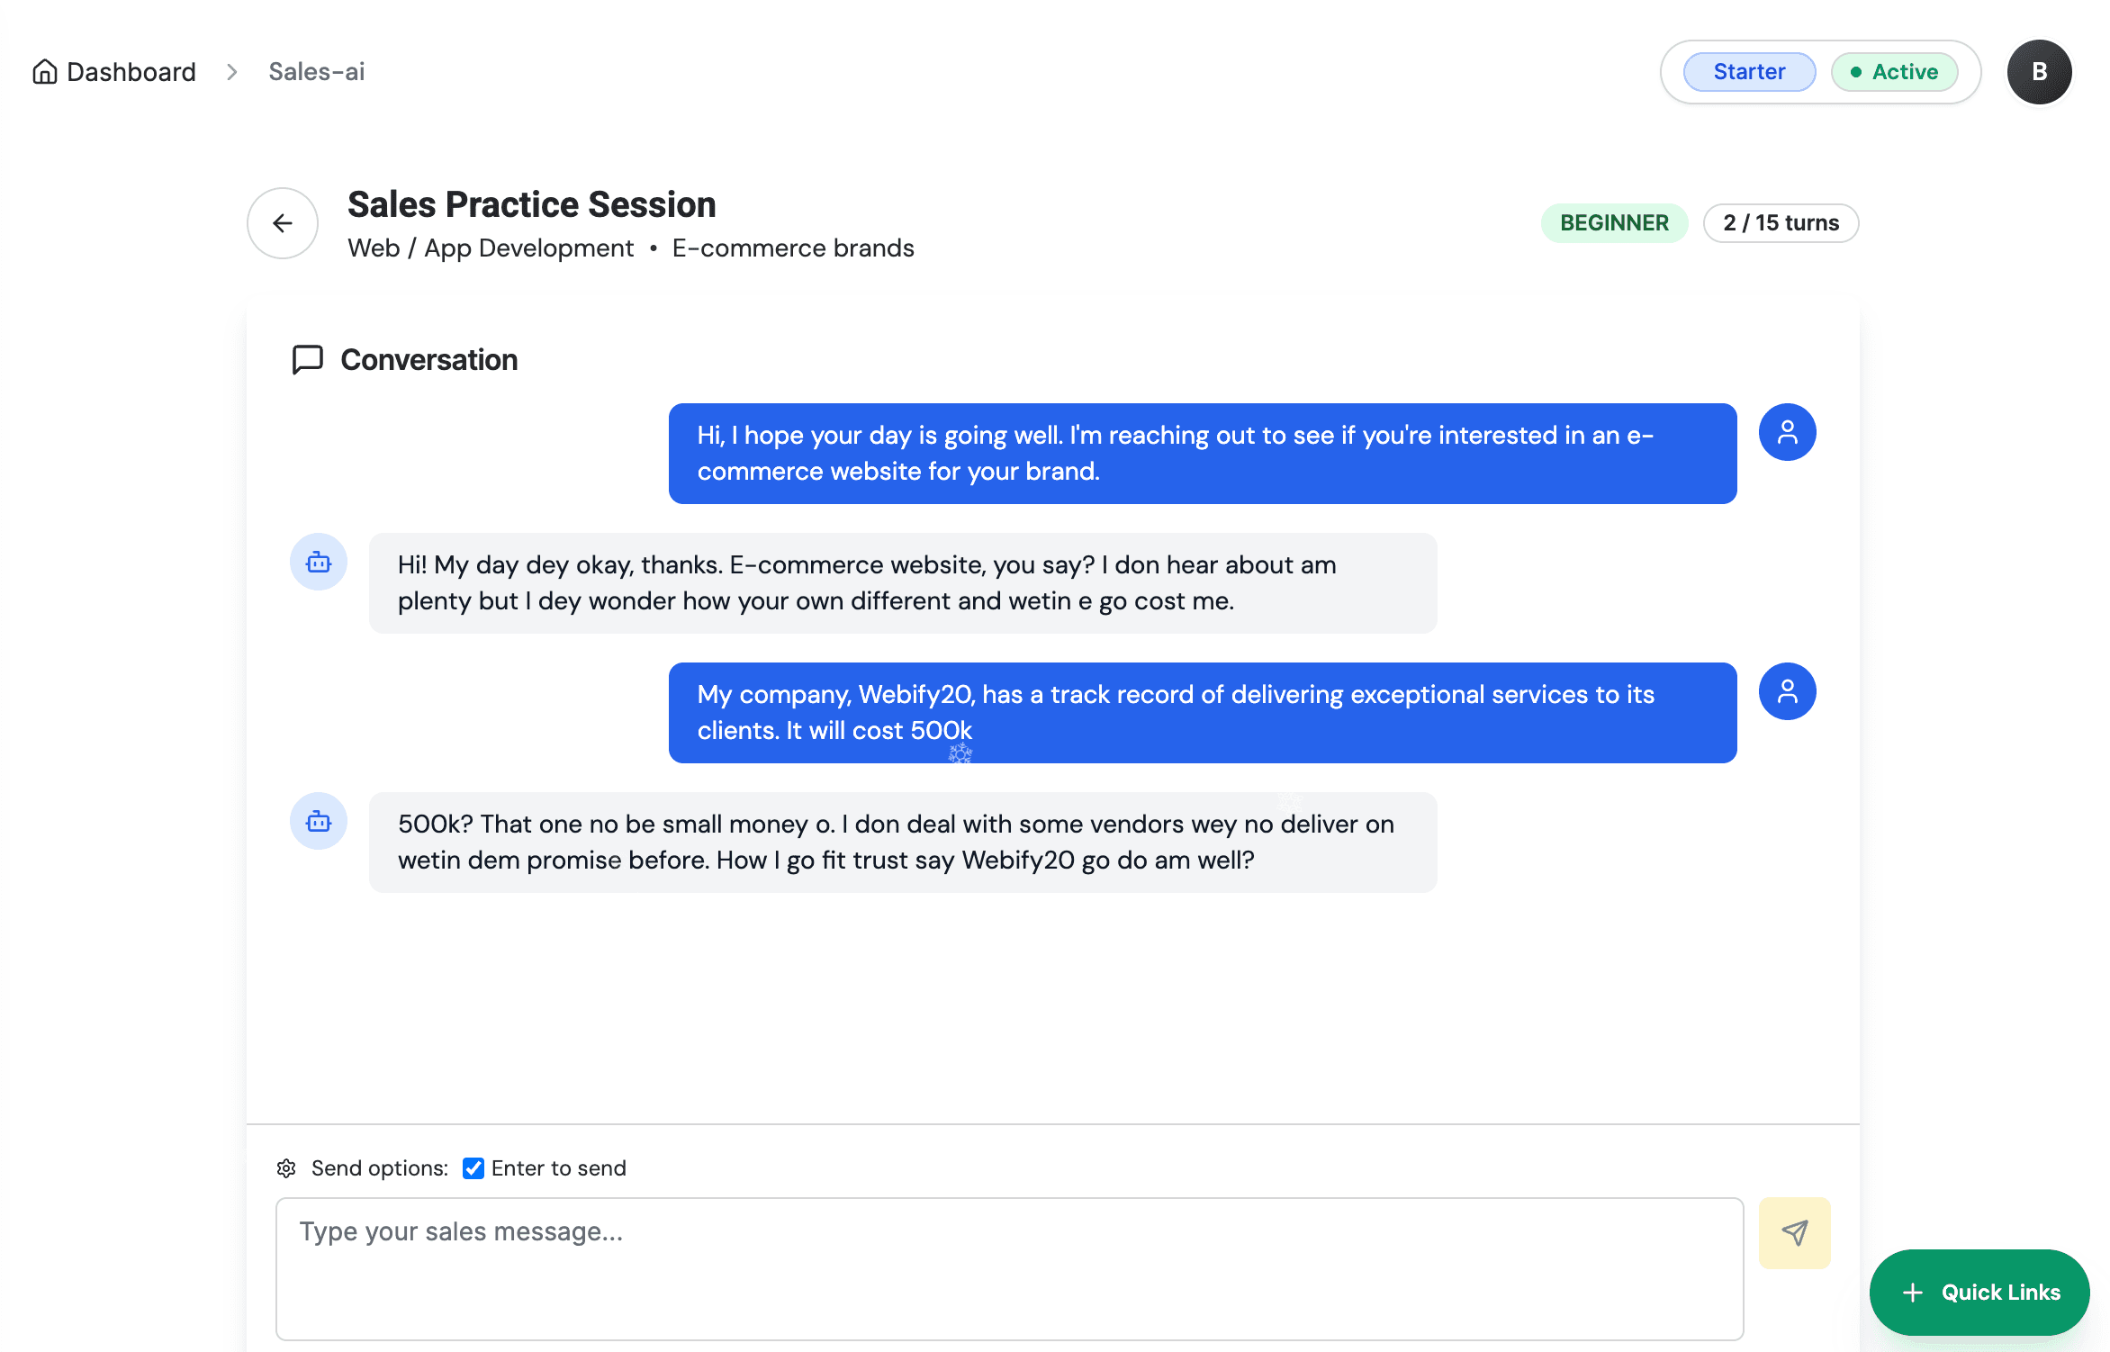The height and width of the screenshot is (1352, 2110).
Task: Open send options via the gear icon
Action: coord(285,1167)
